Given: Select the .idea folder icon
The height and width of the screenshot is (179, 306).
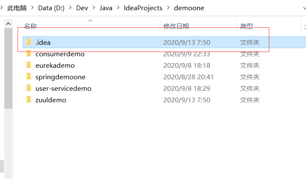Looking at the screenshot, I should (29, 42).
